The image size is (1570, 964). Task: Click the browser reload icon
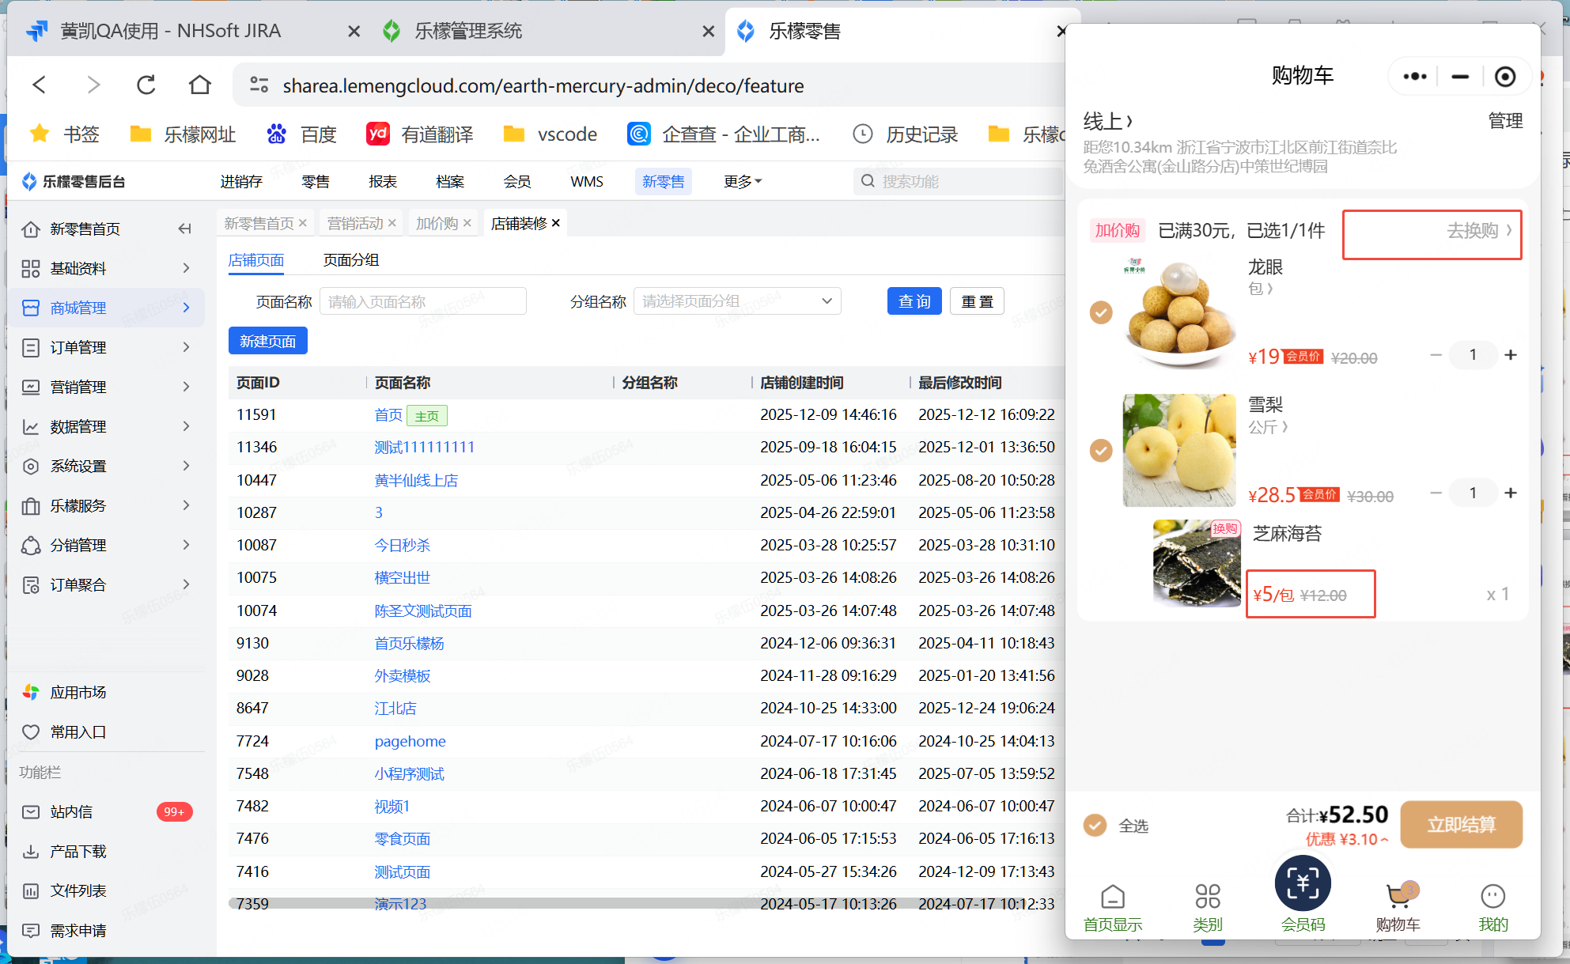click(x=146, y=85)
